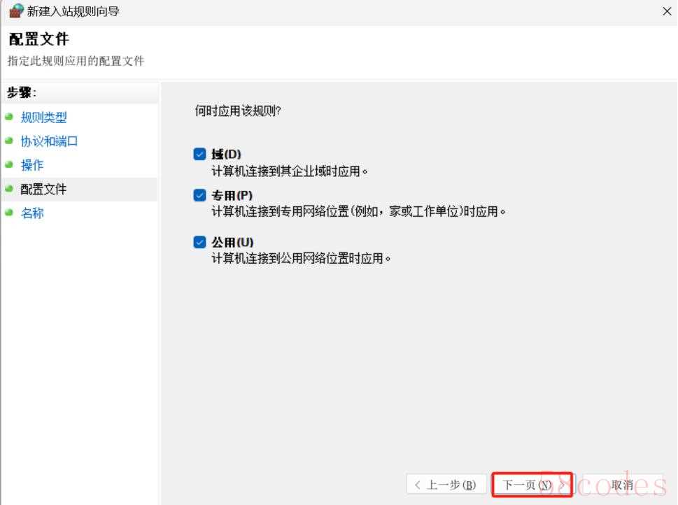Click the firewall wizard title bar icon
The image size is (678, 505).
(16, 10)
